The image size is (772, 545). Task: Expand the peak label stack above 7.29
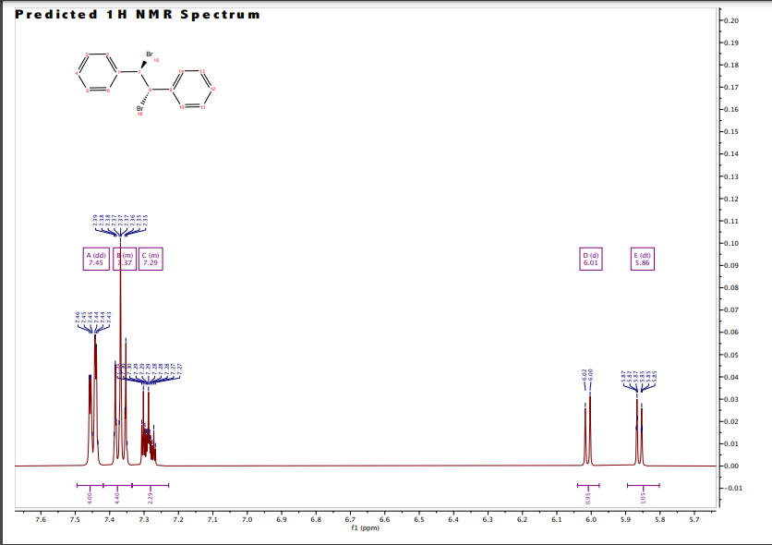click(148, 369)
